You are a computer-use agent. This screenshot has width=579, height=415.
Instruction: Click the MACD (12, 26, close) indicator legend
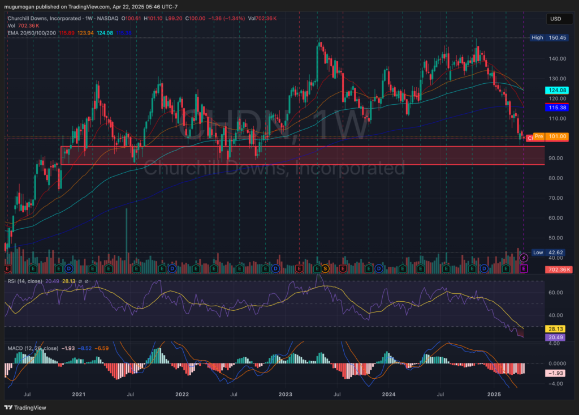point(33,348)
